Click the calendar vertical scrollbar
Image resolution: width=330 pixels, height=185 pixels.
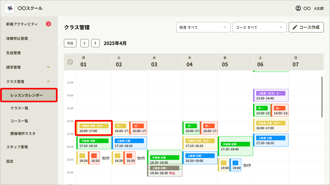pos(322,97)
